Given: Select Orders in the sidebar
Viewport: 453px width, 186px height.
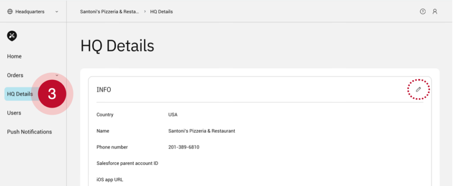Looking at the screenshot, I should [15, 75].
